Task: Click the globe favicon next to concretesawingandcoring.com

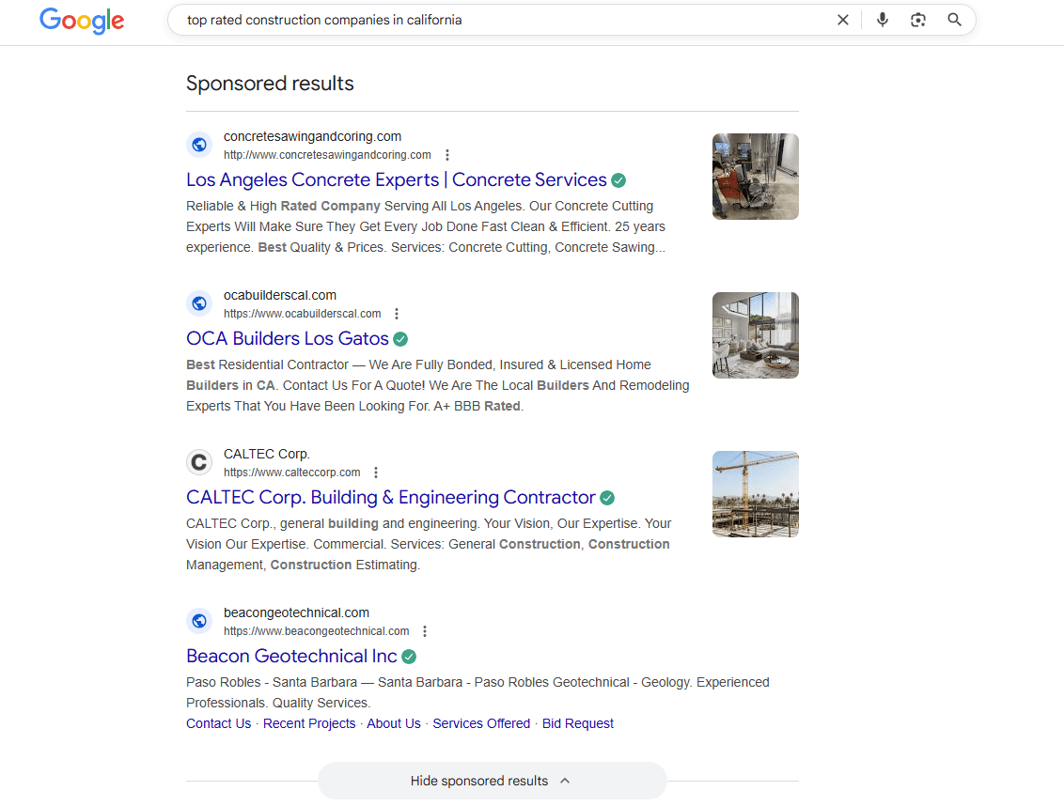Action: pyautogui.click(x=198, y=145)
